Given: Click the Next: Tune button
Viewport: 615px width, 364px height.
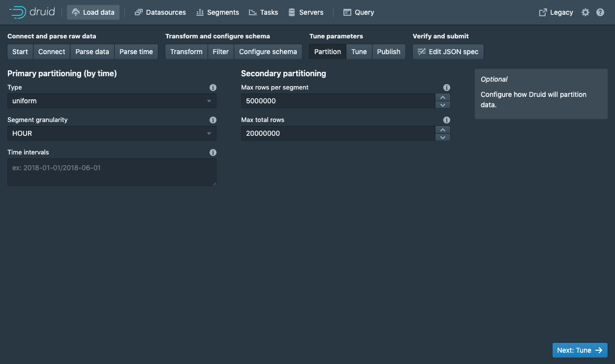Looking at the screenshot, I should click(580, 350).
